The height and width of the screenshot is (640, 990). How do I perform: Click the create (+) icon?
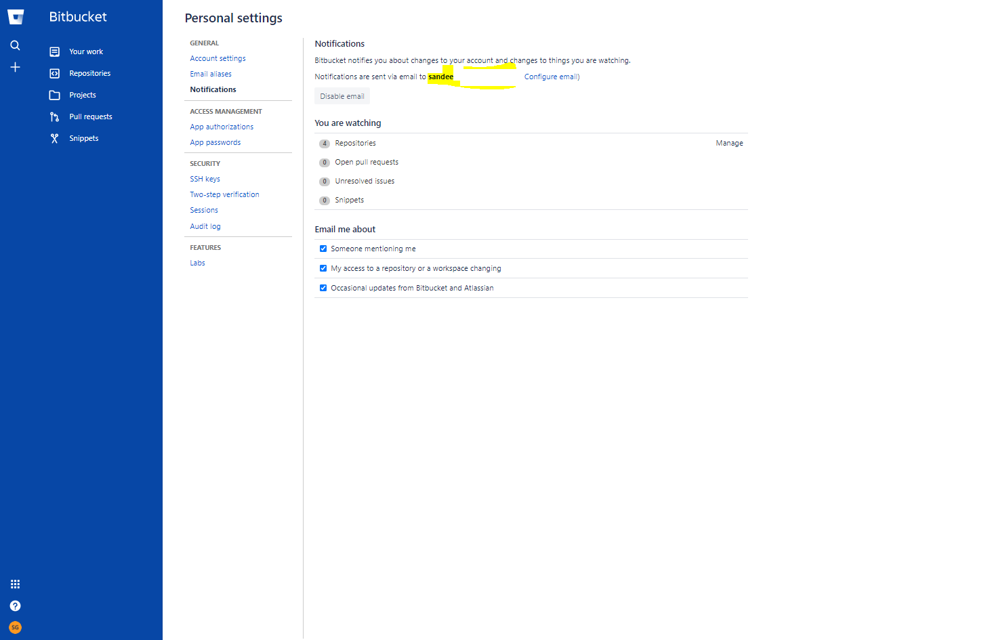pyautogui.click(x=15, y=66)
